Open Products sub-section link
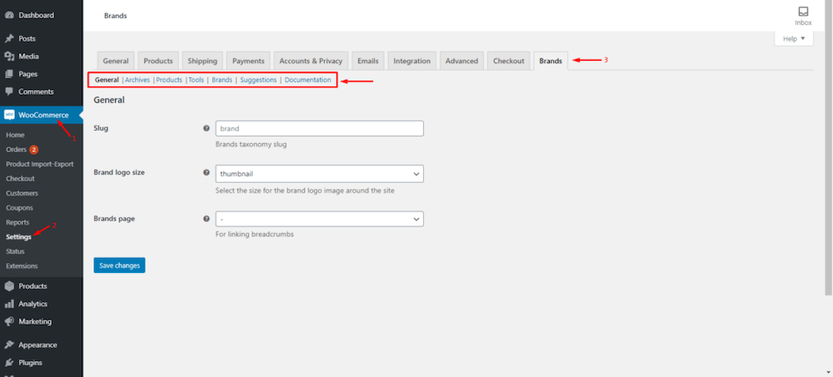The width and height of the screenshot is (833, 377). coord(169,80)
